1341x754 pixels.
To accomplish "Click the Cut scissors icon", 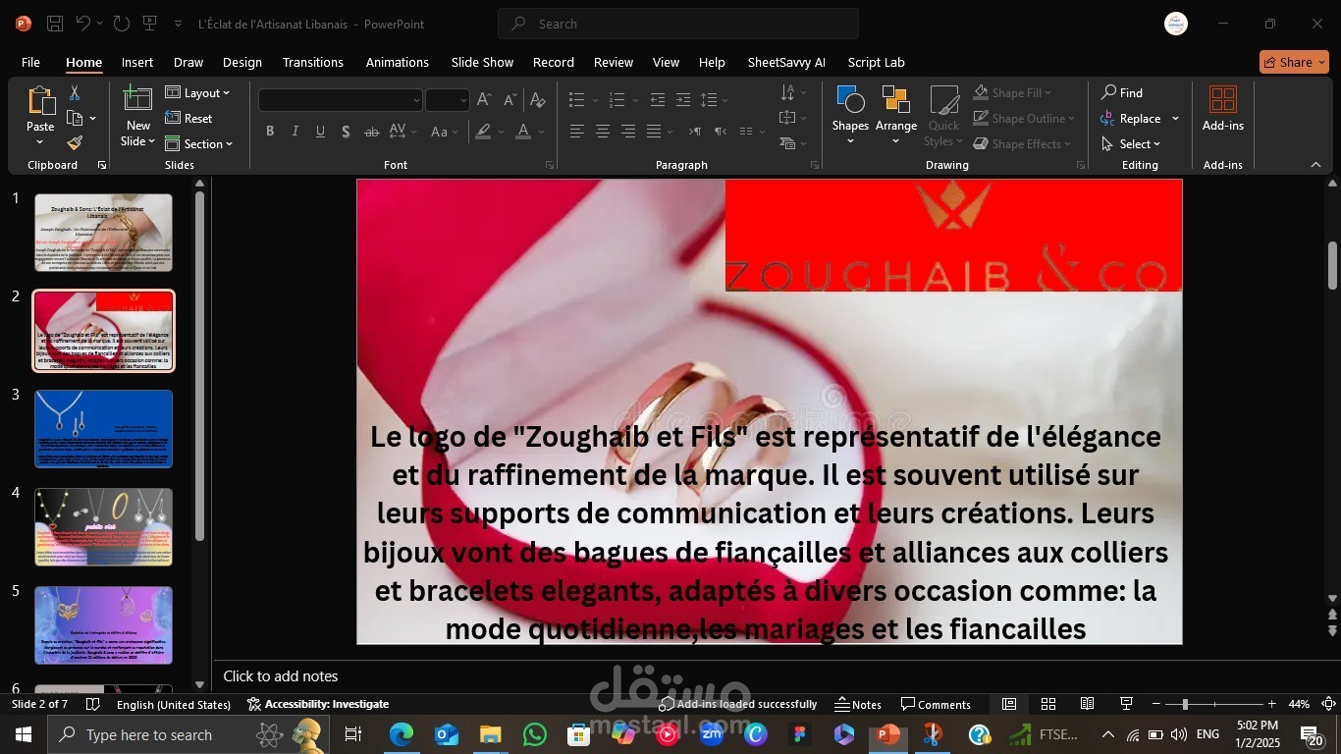I will click(x=74, y=93).
